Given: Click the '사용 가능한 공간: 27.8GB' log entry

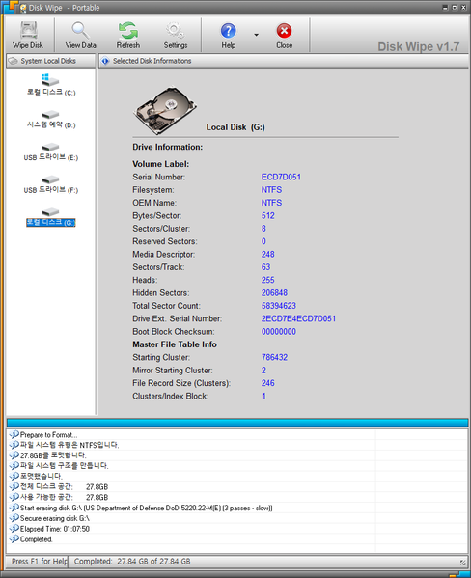Looking at the screenshot, I should coord(64,497).
